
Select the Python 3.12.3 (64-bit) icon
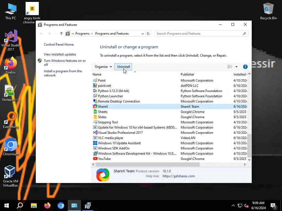click(x=95, y=91)
